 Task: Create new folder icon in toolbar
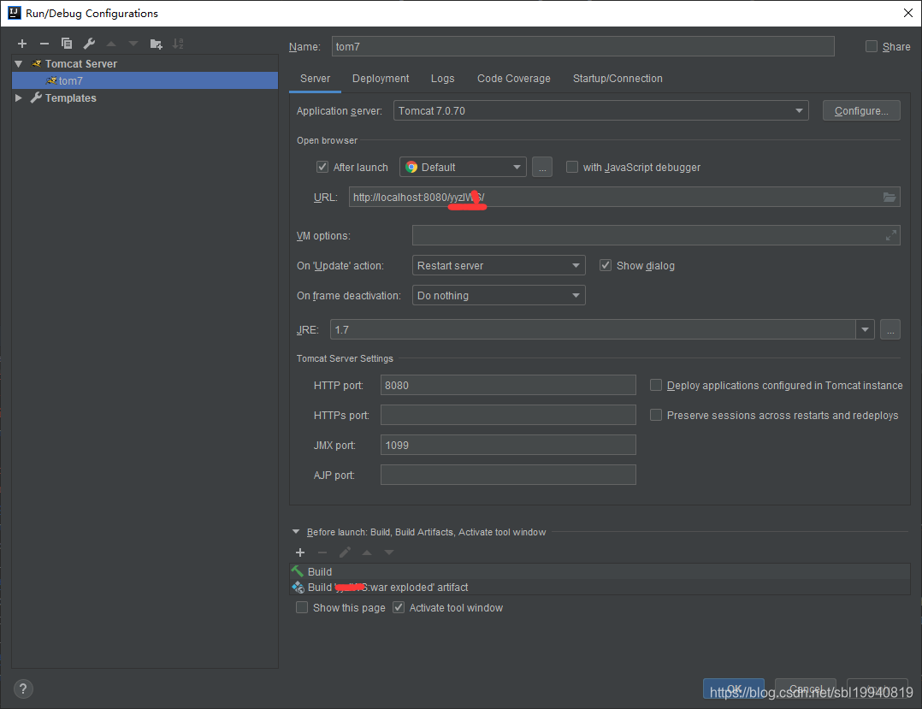click(156, 44)
